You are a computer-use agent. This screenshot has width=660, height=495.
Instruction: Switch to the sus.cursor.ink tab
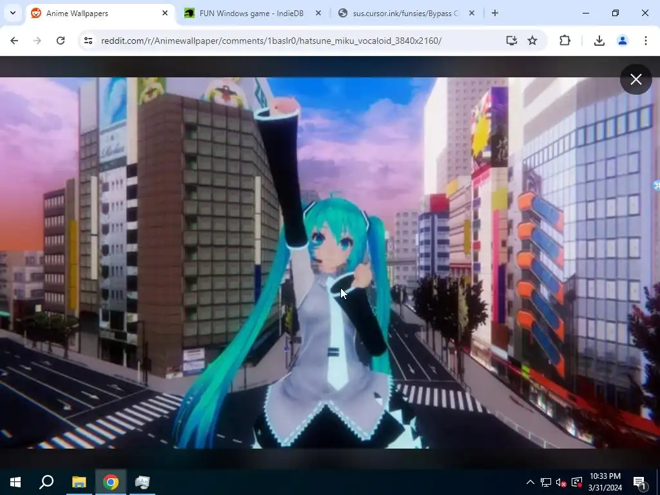tap(405, 14)
